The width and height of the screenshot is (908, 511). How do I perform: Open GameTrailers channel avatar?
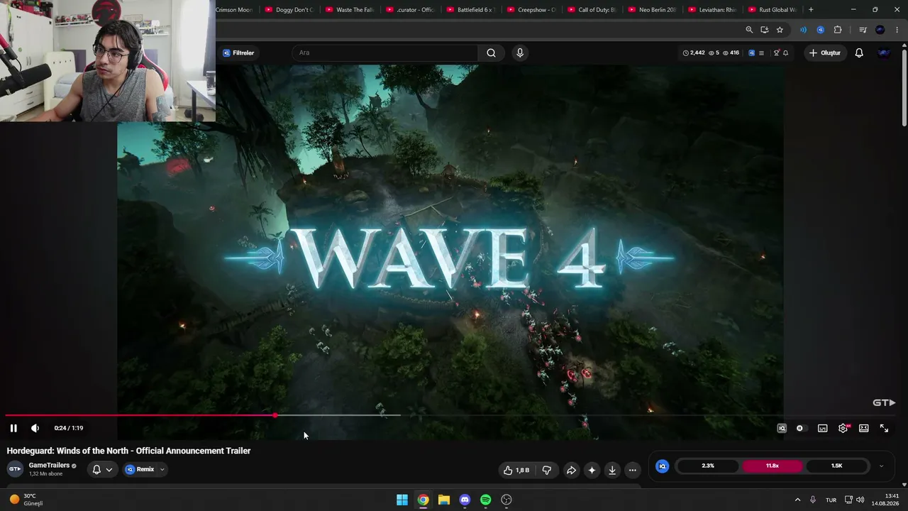[15, 469]
